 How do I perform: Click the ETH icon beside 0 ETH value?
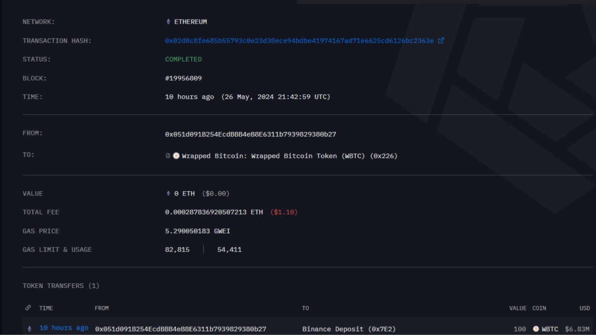(x=169, y=193)
